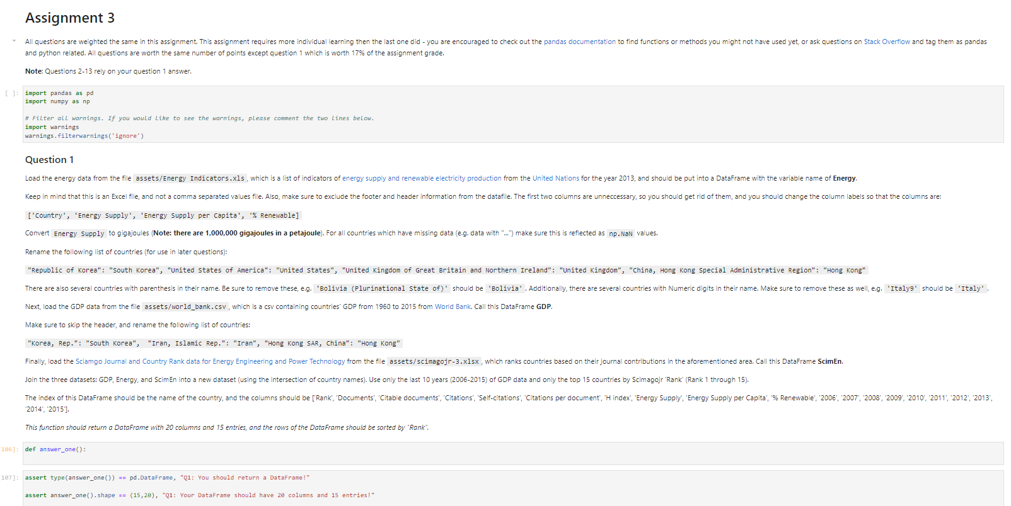Open the Stack Overflow link

click(886, 42)
